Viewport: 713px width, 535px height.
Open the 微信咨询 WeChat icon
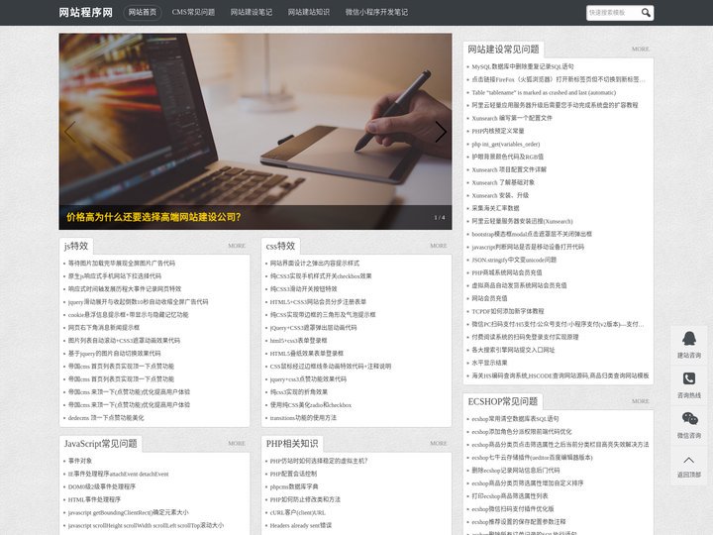[x=689, y=418]
